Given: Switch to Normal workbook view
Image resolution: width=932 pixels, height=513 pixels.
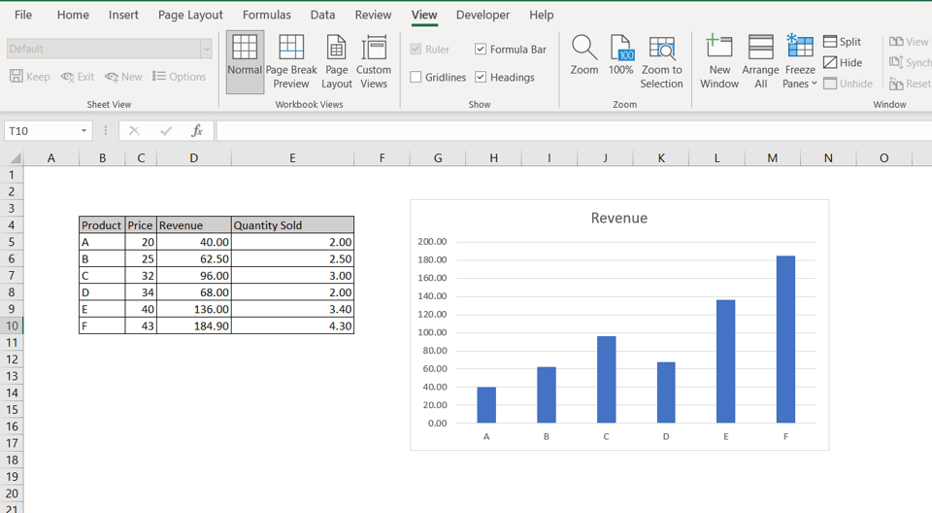Looking at the screenshot, I should pos(245,62).
